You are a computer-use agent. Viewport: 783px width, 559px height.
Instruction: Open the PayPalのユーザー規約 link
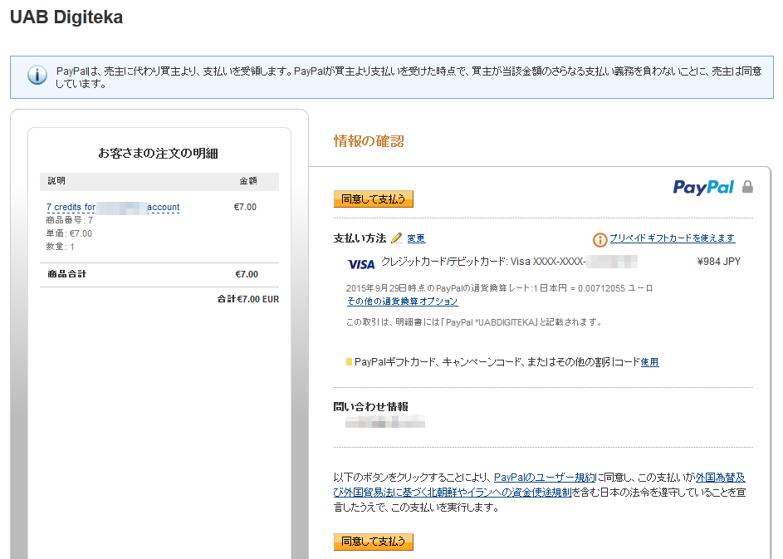pos(545,477)
